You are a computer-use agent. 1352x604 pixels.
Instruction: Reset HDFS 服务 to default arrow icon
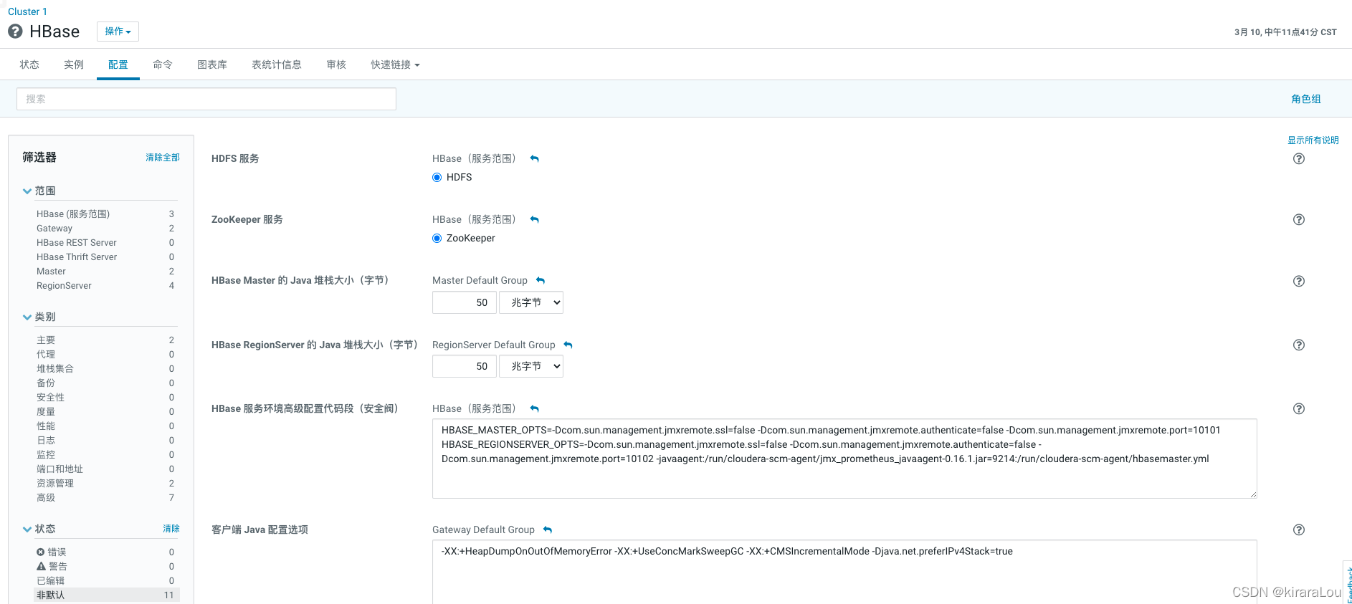tap(534, 159)
